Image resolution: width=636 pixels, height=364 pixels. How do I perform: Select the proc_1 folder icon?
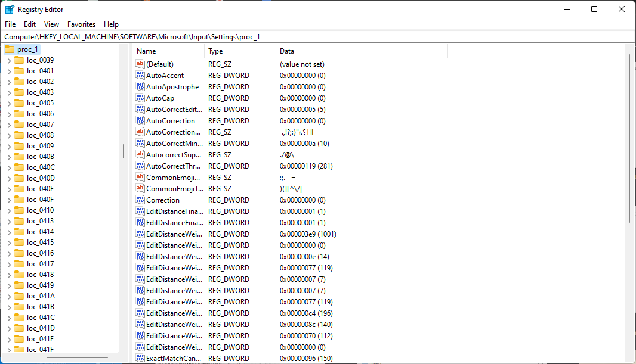[10, 49]
